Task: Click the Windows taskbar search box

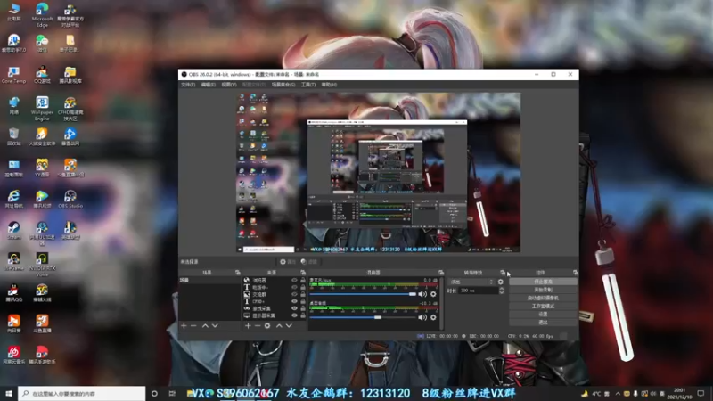Action: click(82, 393)
